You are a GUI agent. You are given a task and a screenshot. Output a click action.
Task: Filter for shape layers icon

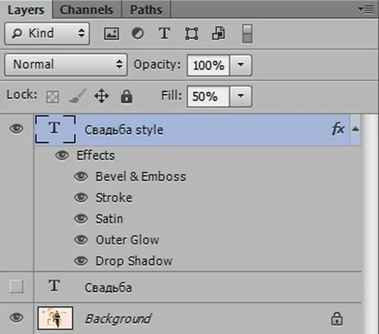coord(191,34)
